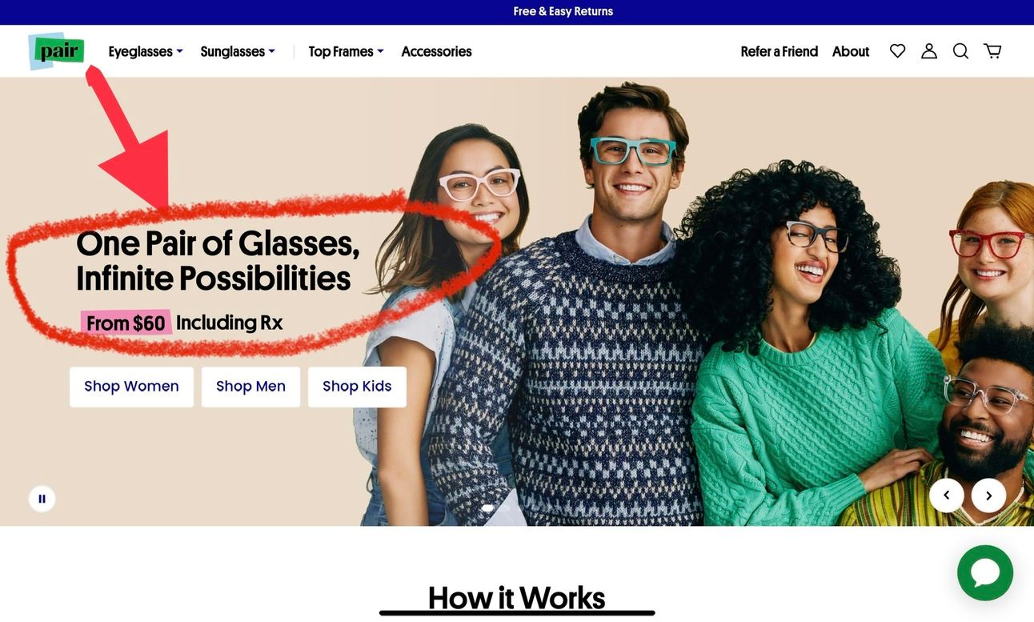Expand the Eyeglasses dropdown menu
The image size is (1034, 622).
(x=146, y=51)
